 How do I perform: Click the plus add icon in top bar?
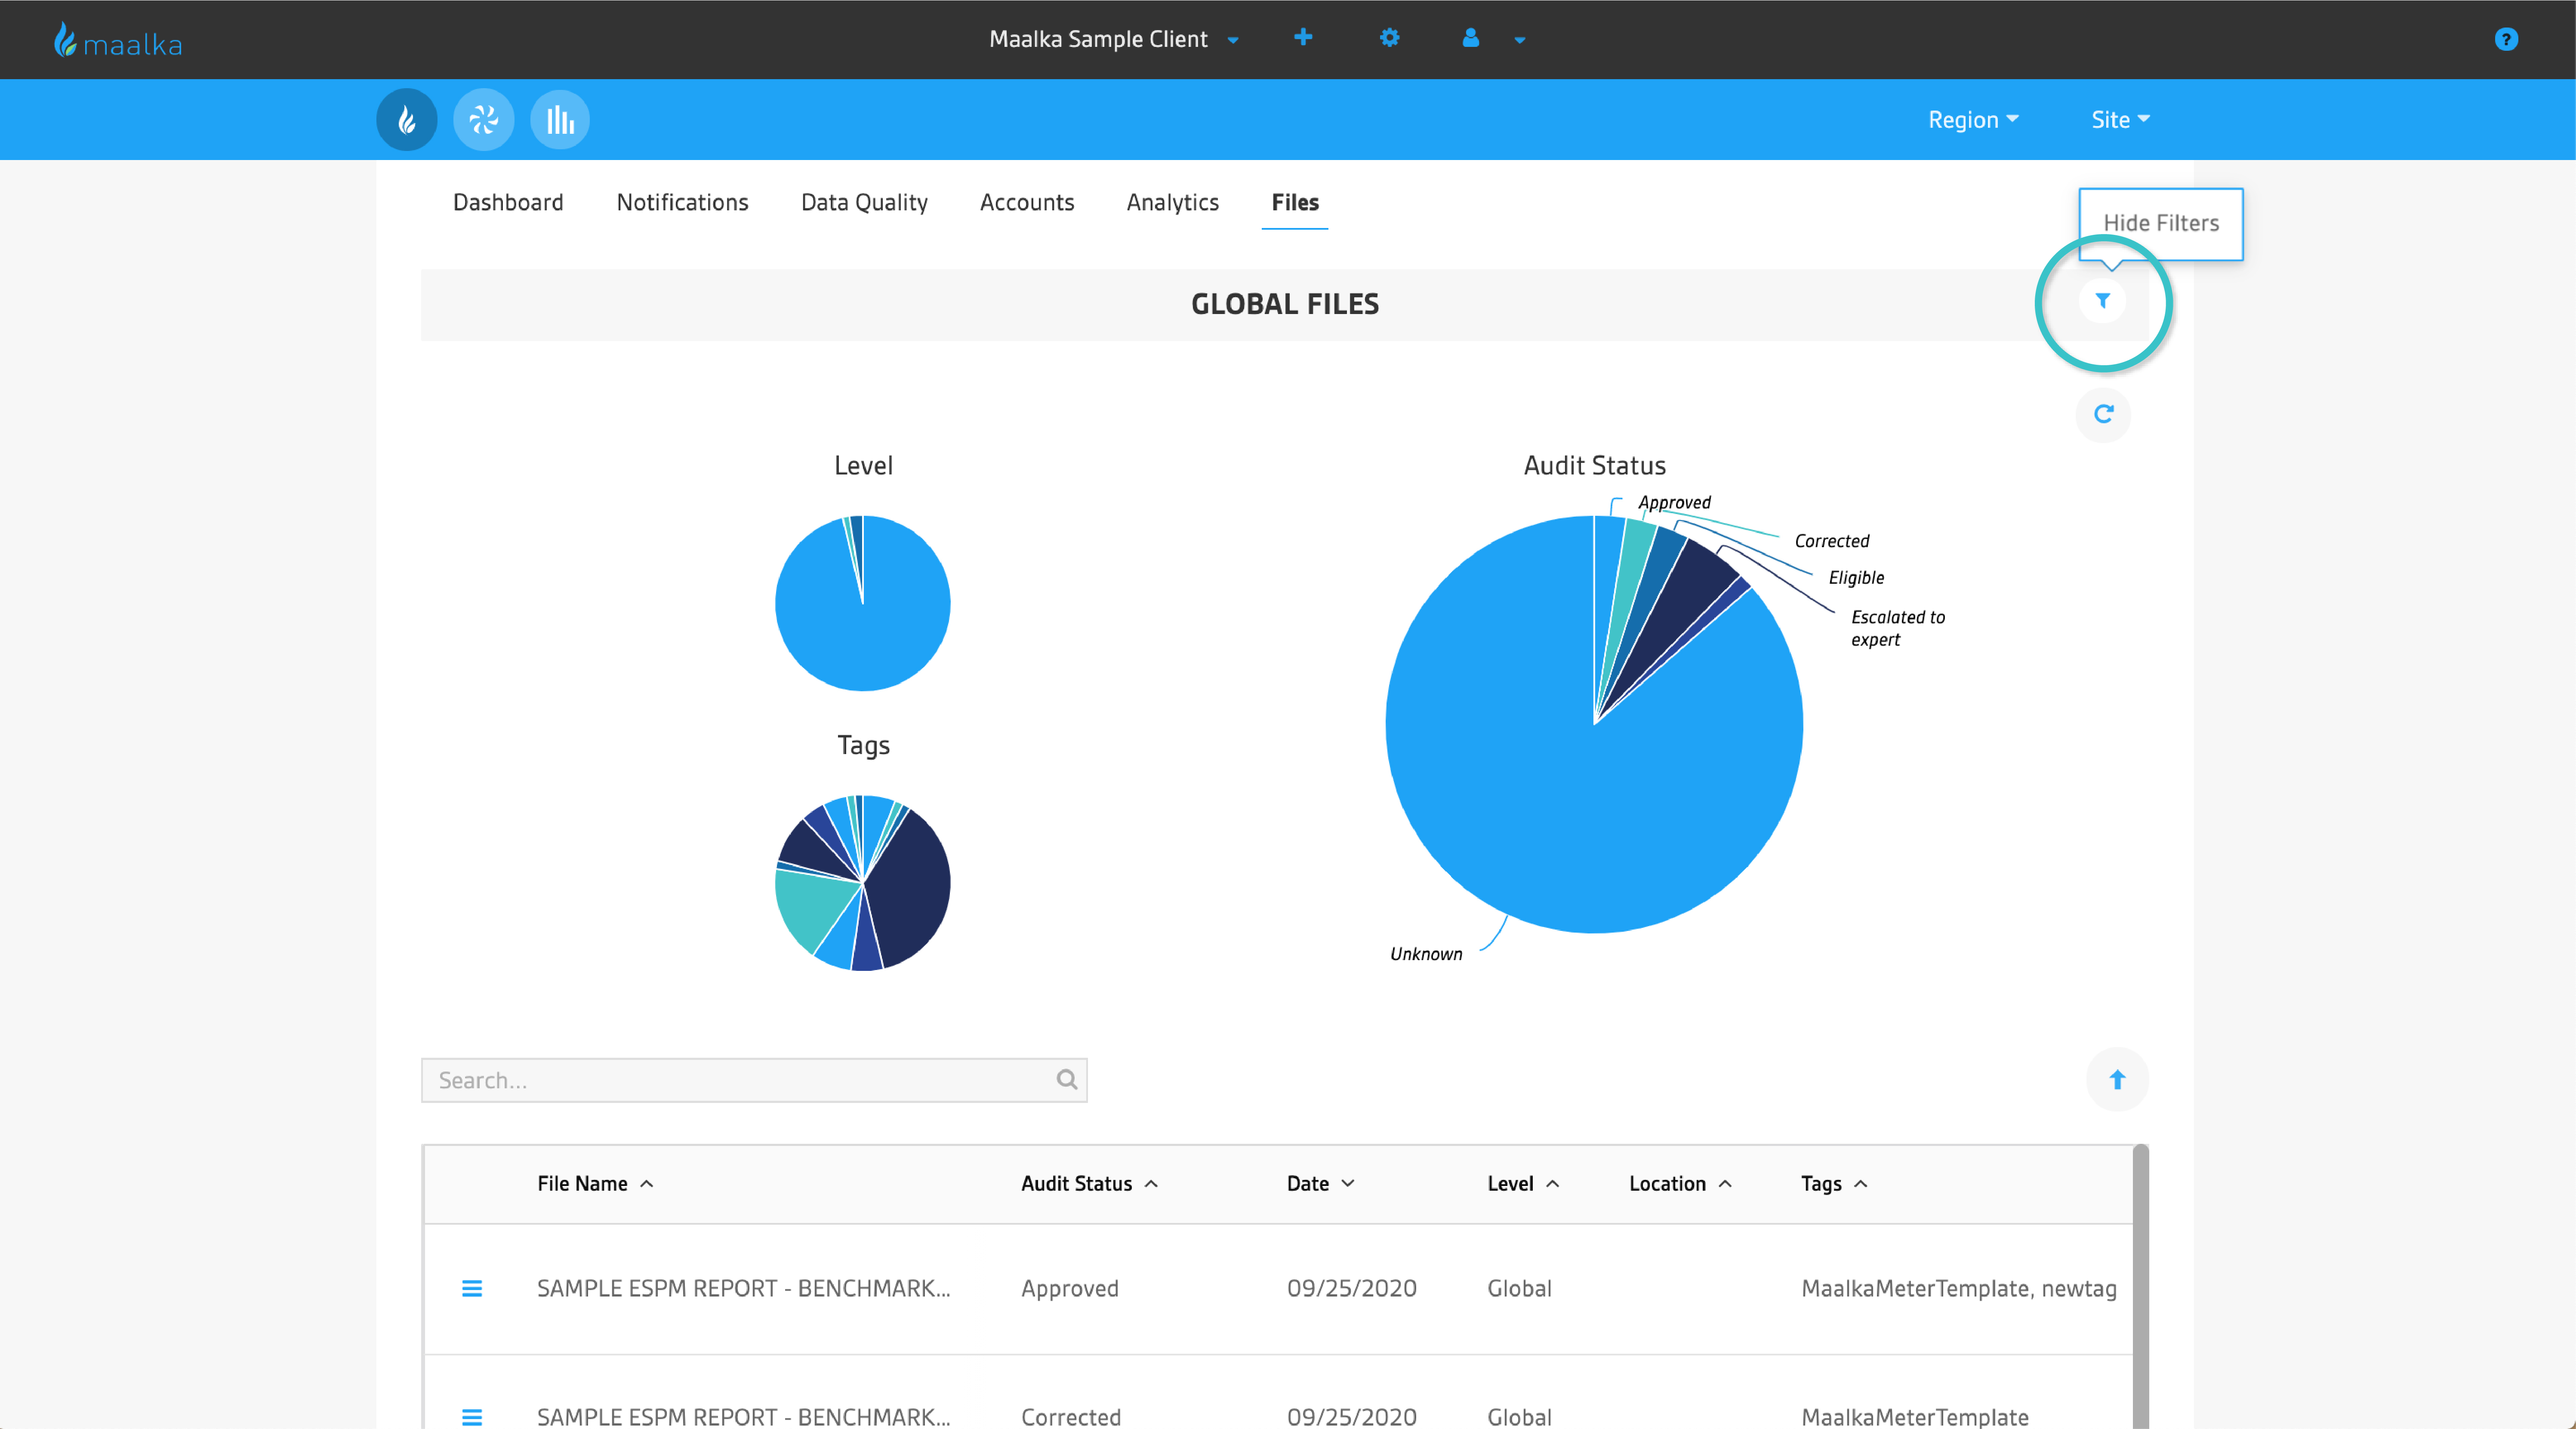point(1303,38)
